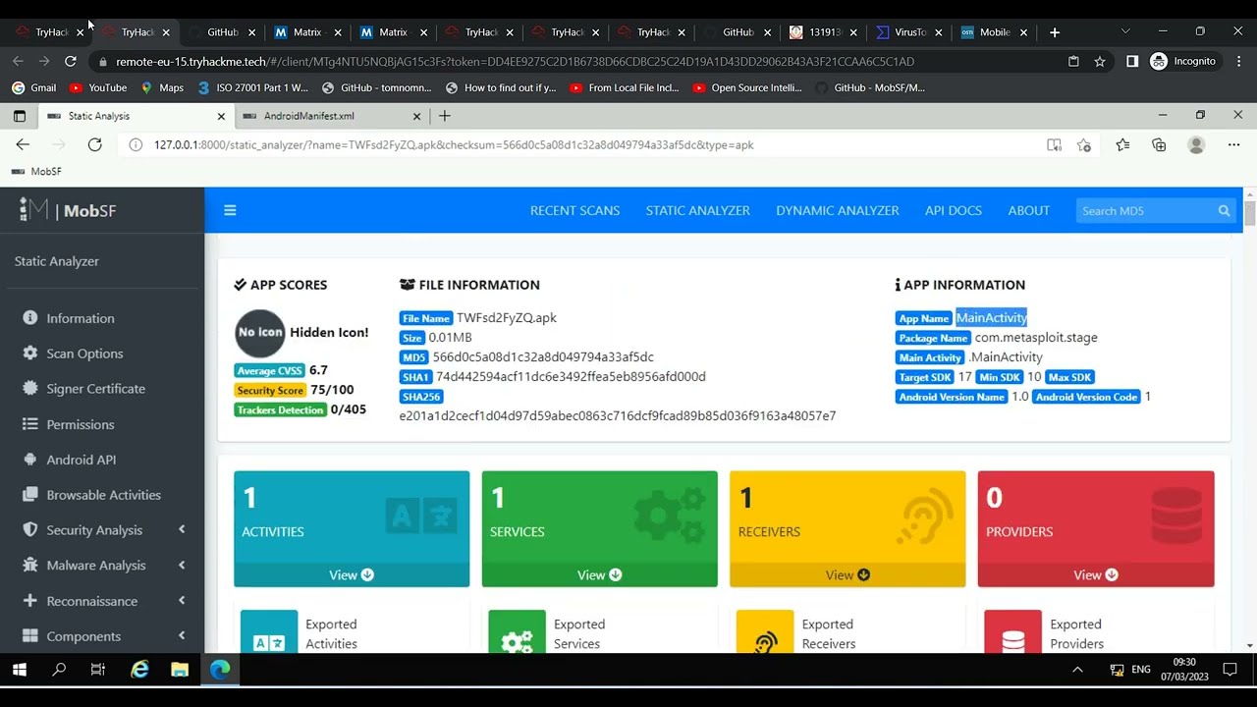
Task: Launch File Explorer from taskbar
Action: [180, 670]
